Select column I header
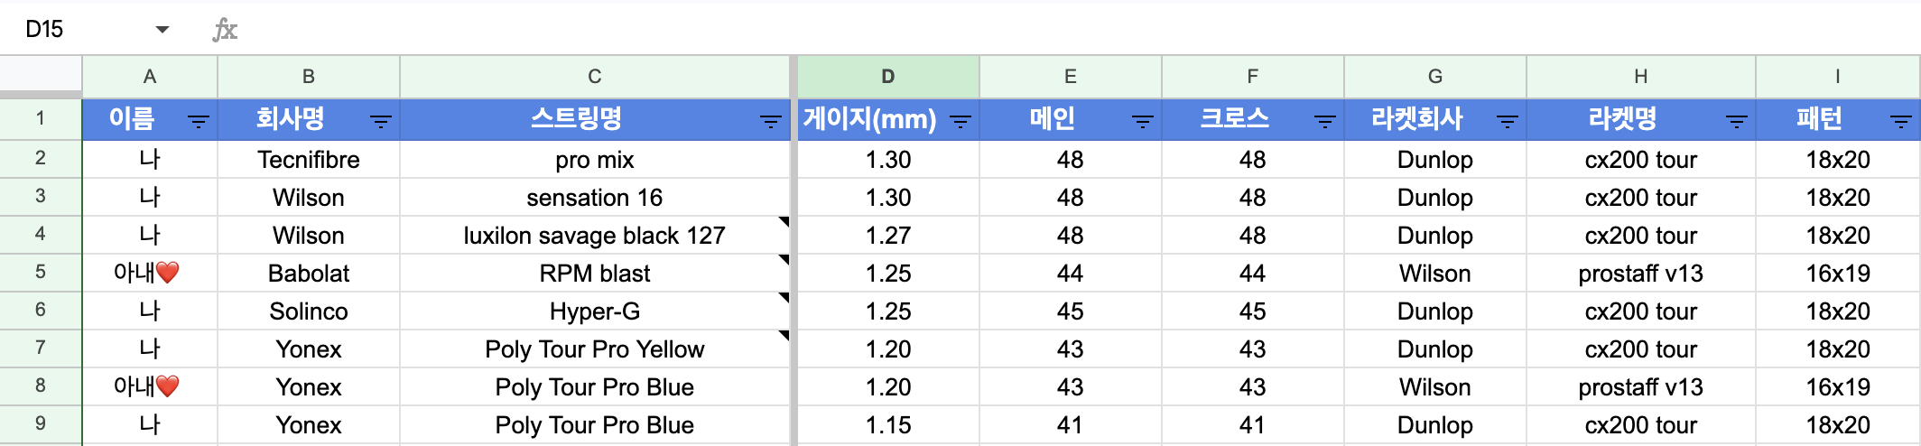The width and height of the screenshot is (1921, 446). pos(1838,77)
